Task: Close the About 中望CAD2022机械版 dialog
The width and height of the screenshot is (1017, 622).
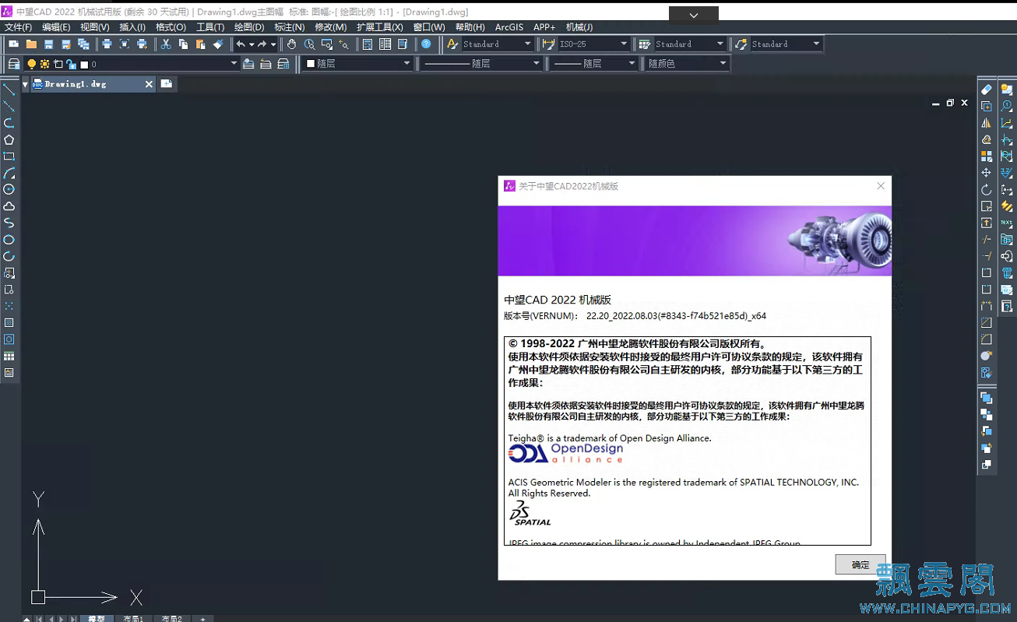Action: (881, 186)
